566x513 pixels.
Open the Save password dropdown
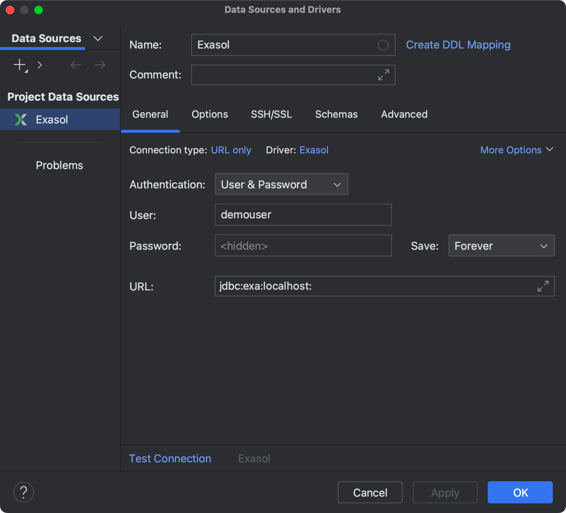pos(501,246)
